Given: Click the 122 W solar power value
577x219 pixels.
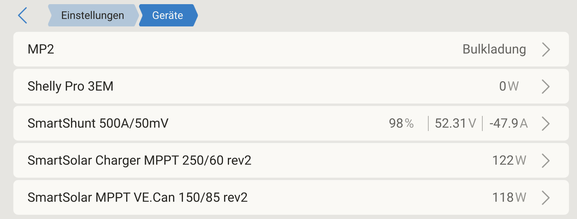Looking at the screenshot, I should [x=509, y=160].
